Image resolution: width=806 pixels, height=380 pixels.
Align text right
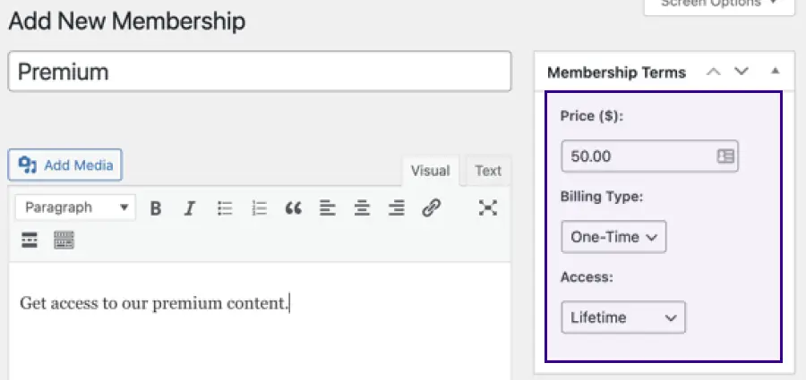tap(397, 208)
